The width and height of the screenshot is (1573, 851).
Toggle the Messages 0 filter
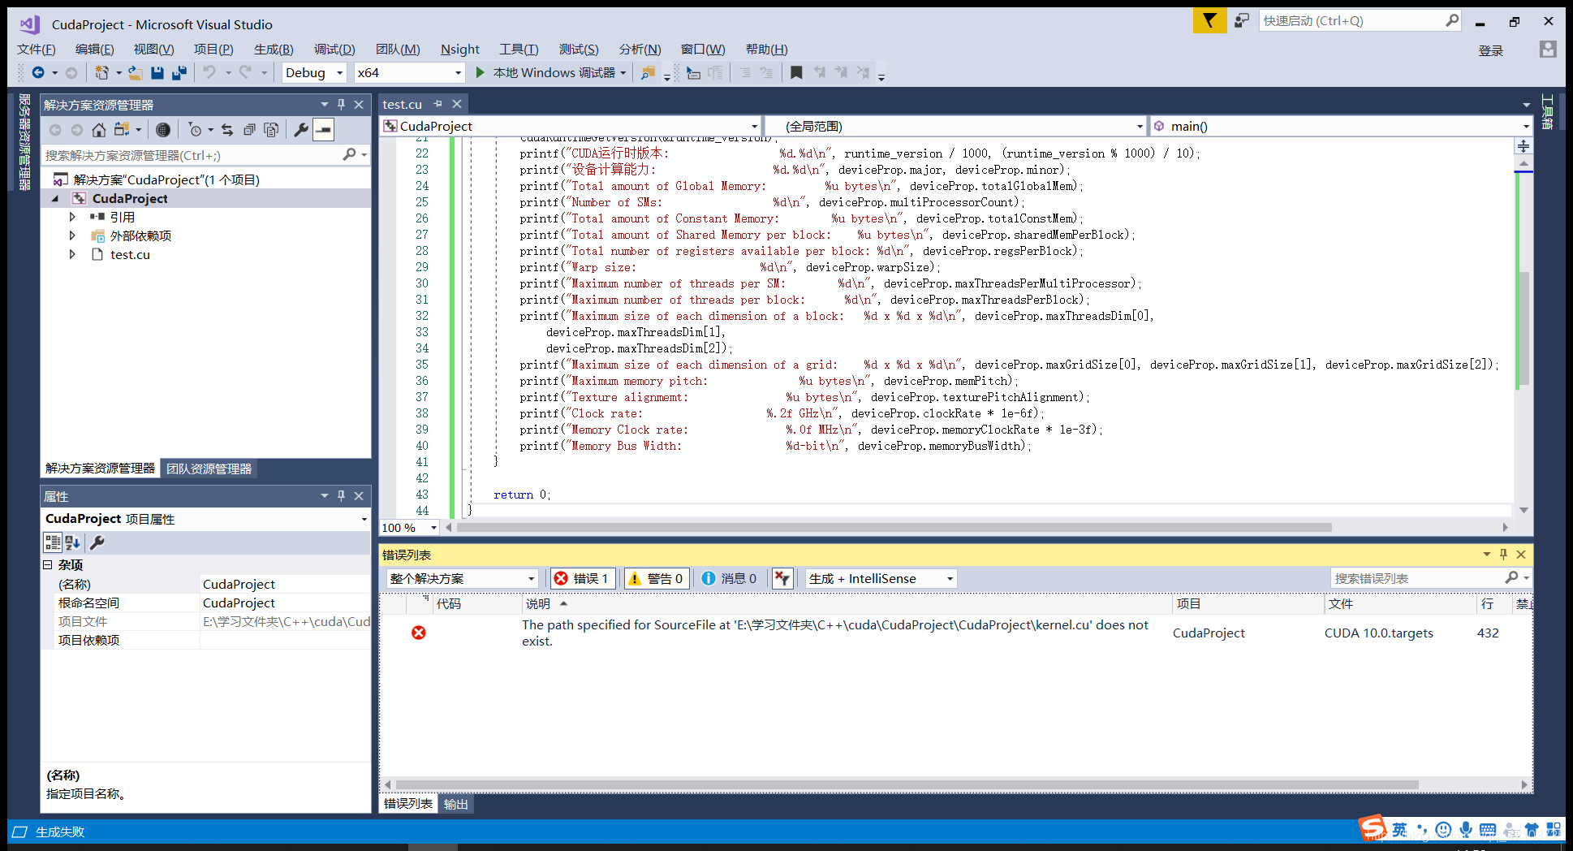point(730,578)
